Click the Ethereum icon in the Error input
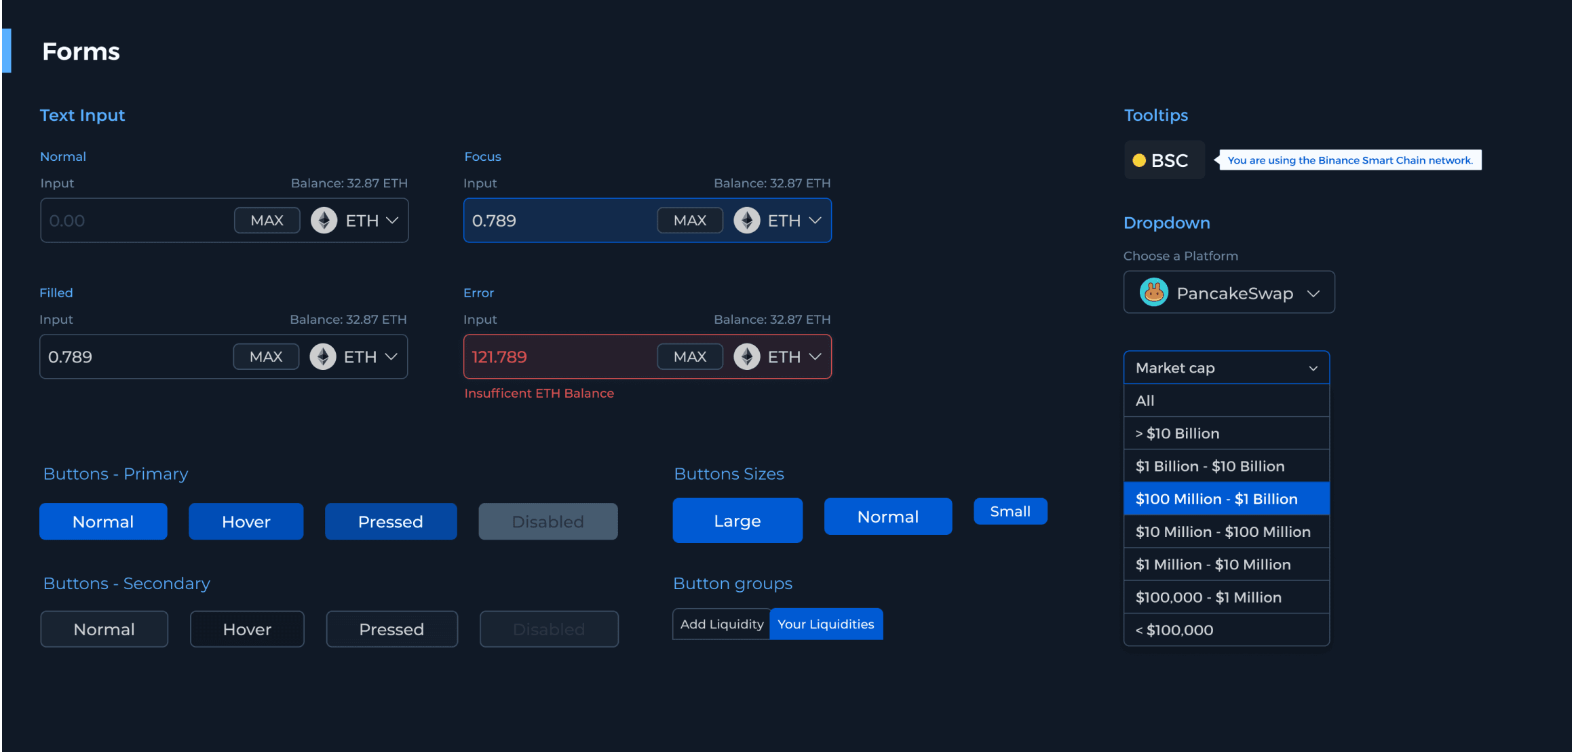The height and width of the screenshot is (752, 1574). pyautogui.click(x=746, y=356)
